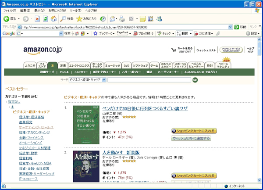Expand the Google search box dropdown

point(61,33)
